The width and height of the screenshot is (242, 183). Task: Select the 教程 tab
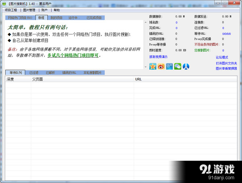[x=42, y=18]
